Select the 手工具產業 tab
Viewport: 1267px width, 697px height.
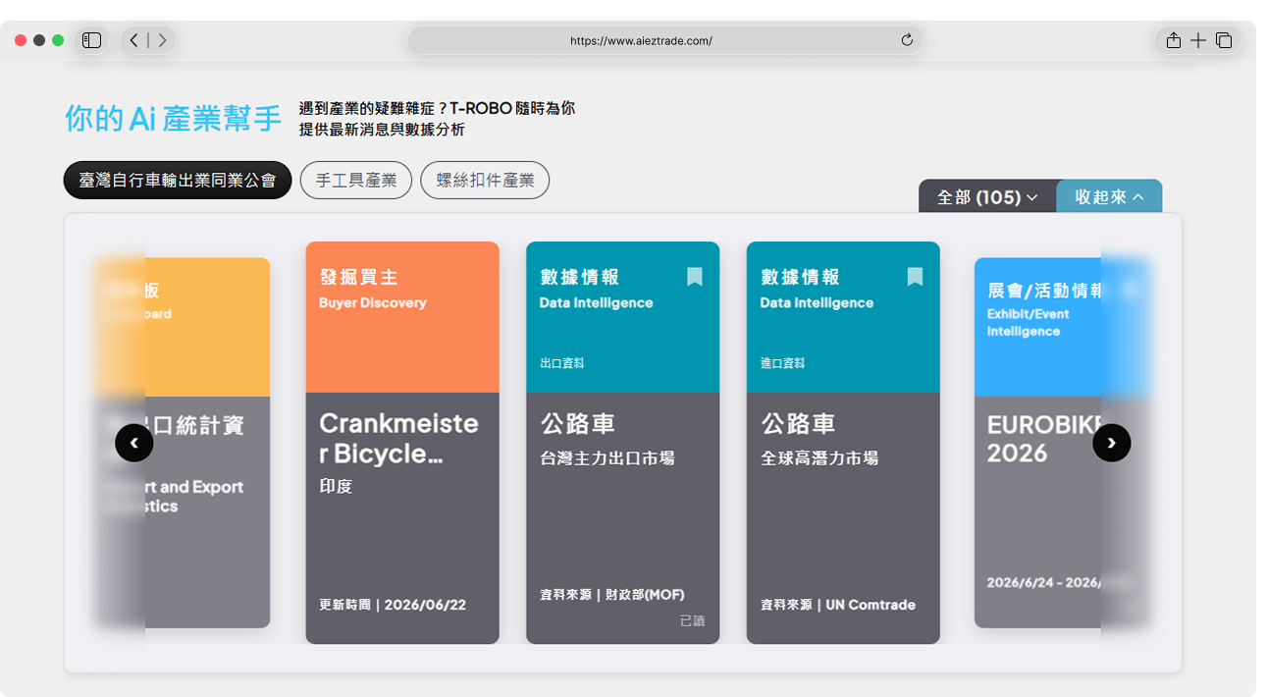[x=356, y=180]
